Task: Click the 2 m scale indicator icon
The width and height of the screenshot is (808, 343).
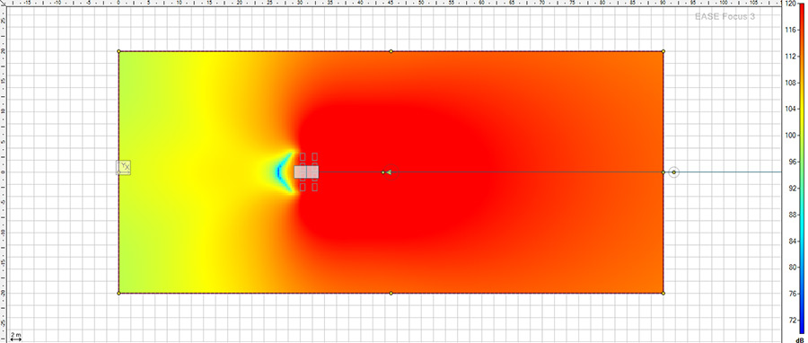Action: pyautogui.click(x=16, y=338)
